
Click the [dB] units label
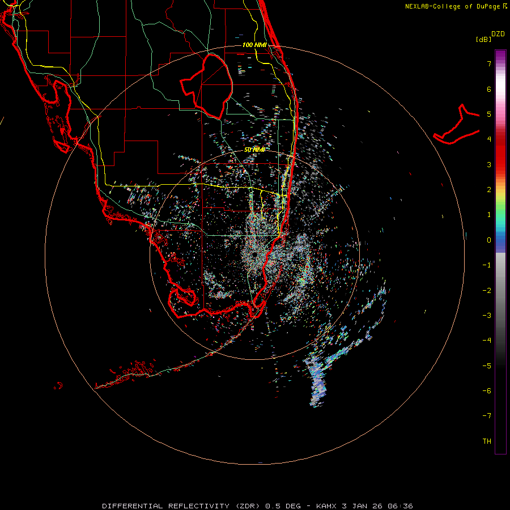pyautogui.click(x=484, y=39)
